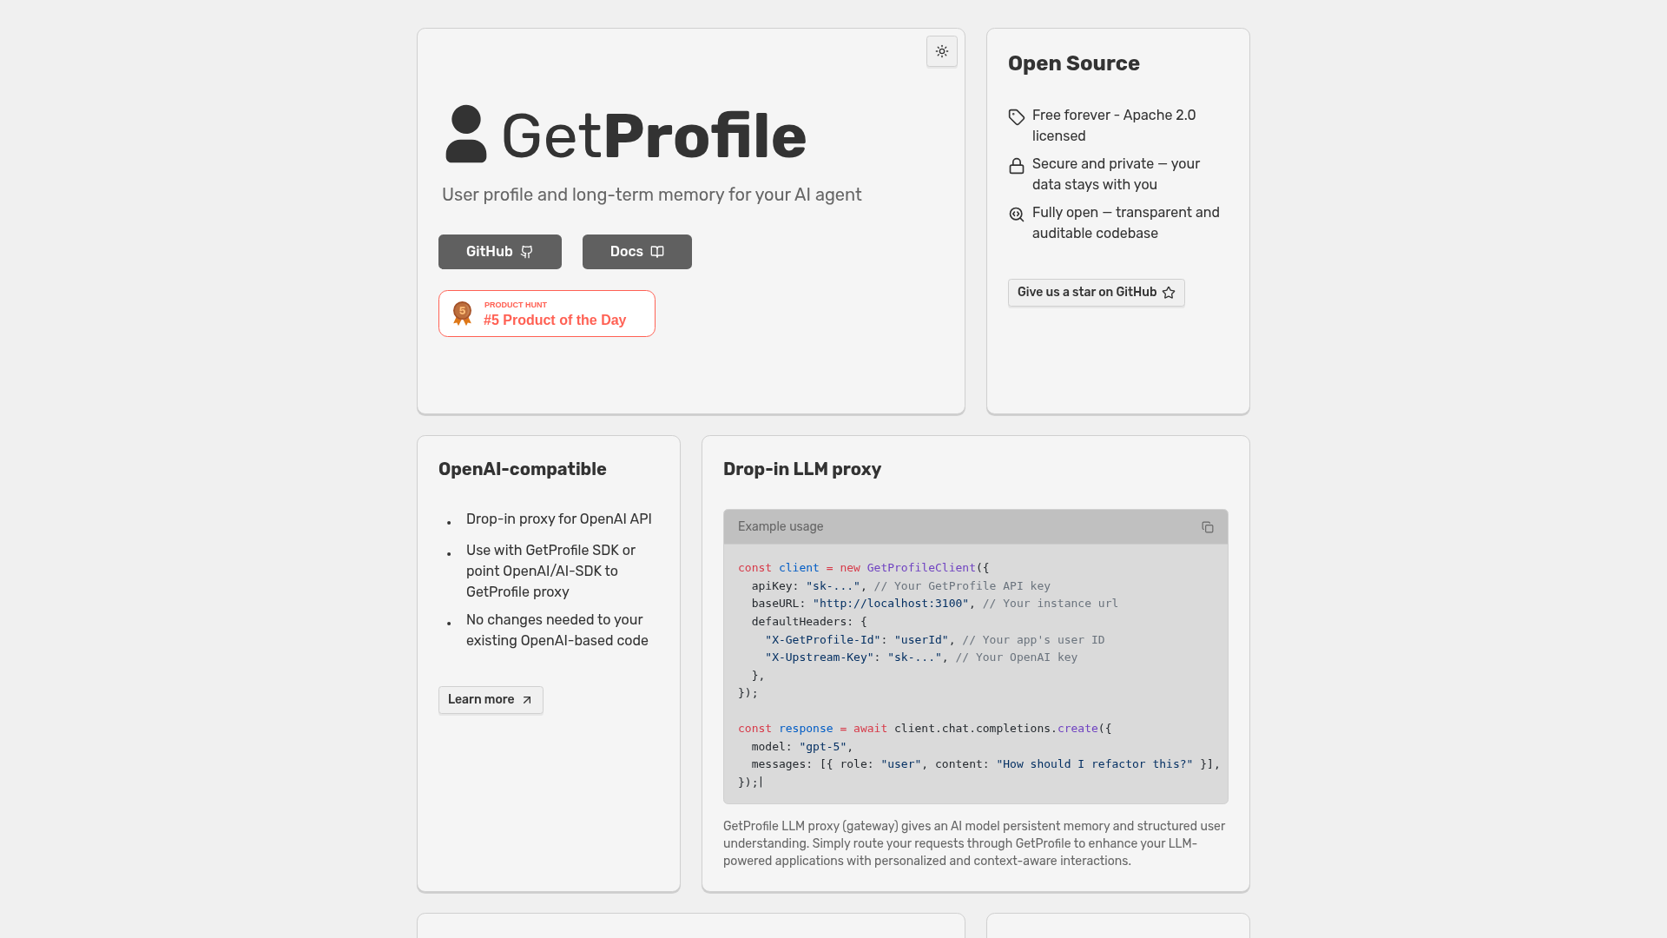Click the Product Hunt medal badge icon
Image resolution: width=1667 pixels, height=938 pixels.
click(462, 313)
